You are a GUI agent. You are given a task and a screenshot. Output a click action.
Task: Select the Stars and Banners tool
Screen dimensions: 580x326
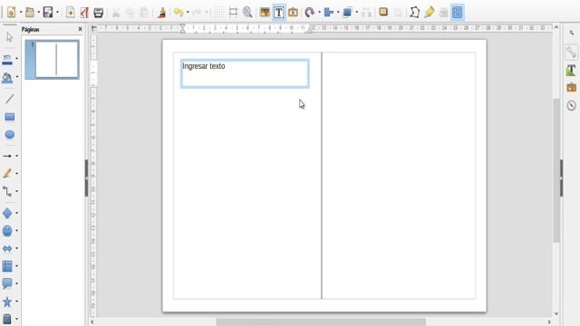tap(7, 302)
